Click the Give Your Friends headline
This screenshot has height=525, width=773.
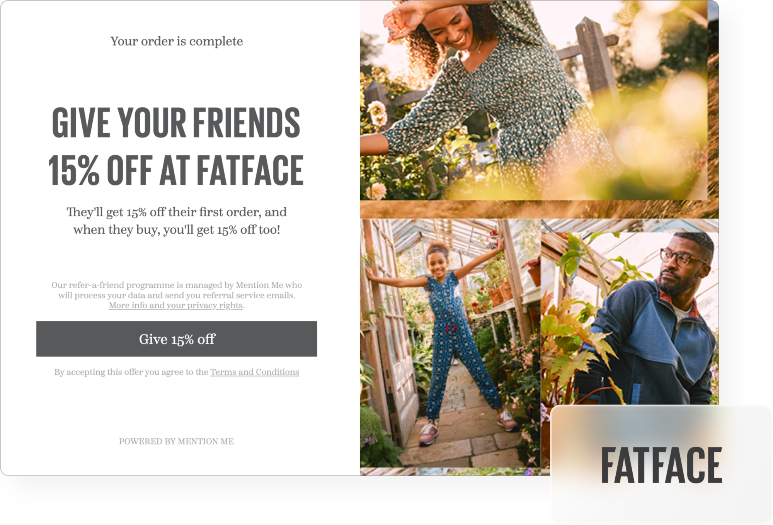[x=176, y=122]
